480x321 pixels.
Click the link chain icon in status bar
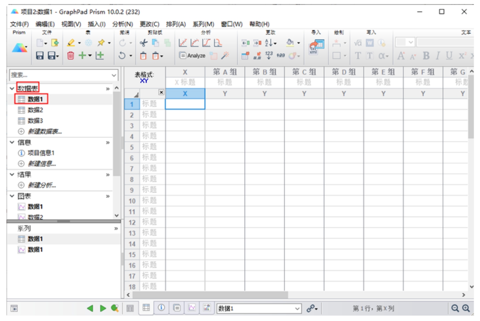click(x=310, y=308)
